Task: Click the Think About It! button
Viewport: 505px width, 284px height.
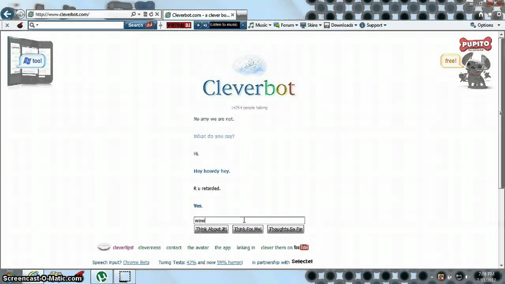Action: point(211,229)
